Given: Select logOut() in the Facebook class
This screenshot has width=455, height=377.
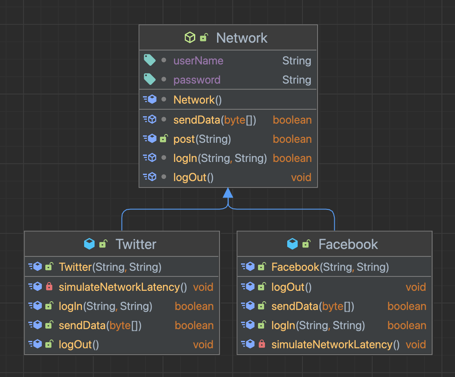Looking at the screenshot, I should tap(291, 287).
